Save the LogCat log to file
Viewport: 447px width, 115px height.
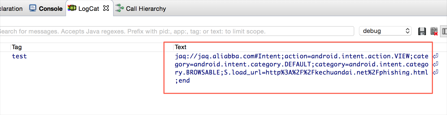(422, 31)
